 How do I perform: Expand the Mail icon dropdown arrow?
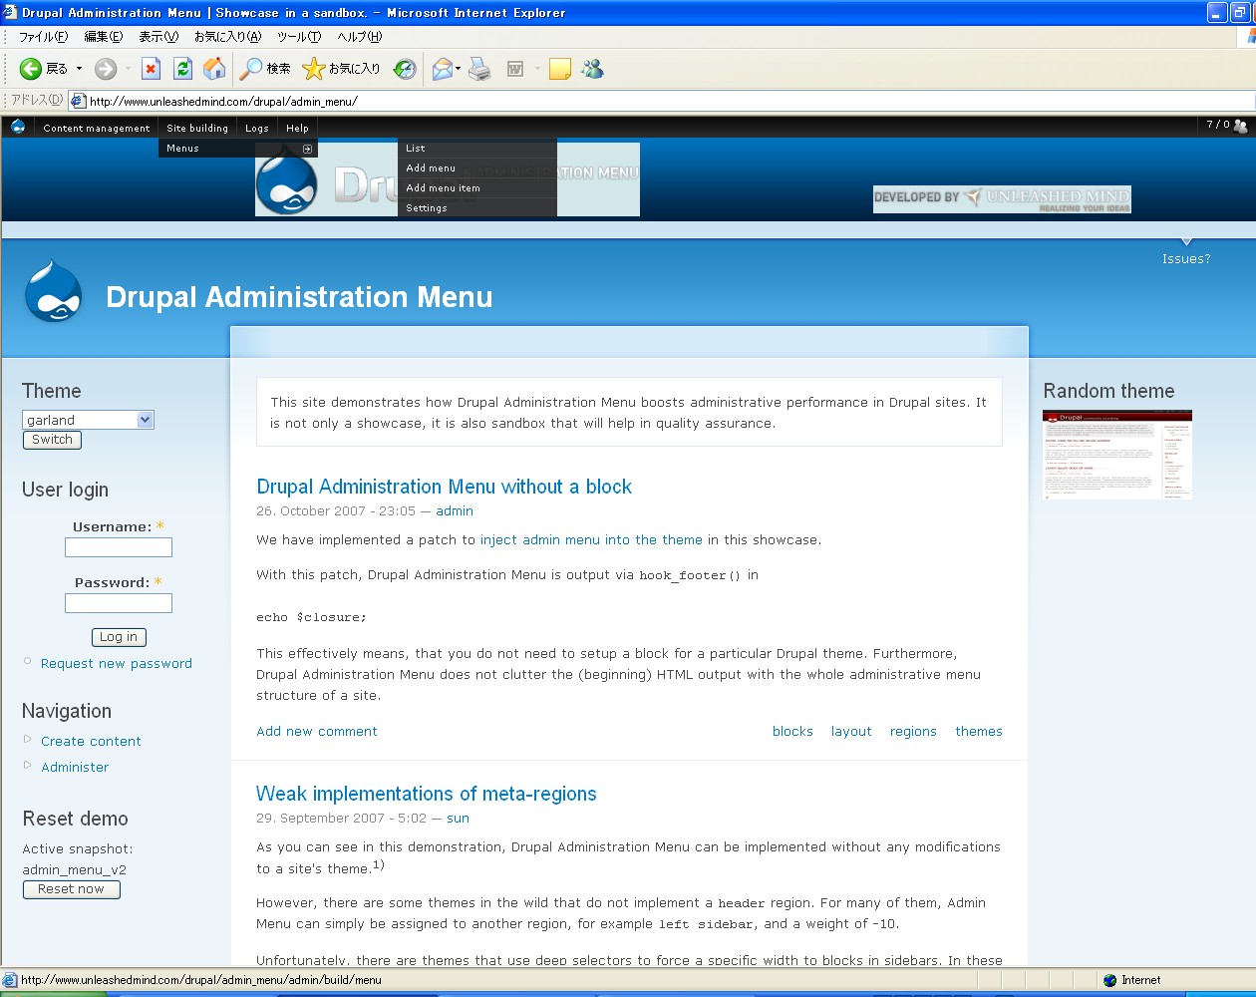[x=459, y=69]
